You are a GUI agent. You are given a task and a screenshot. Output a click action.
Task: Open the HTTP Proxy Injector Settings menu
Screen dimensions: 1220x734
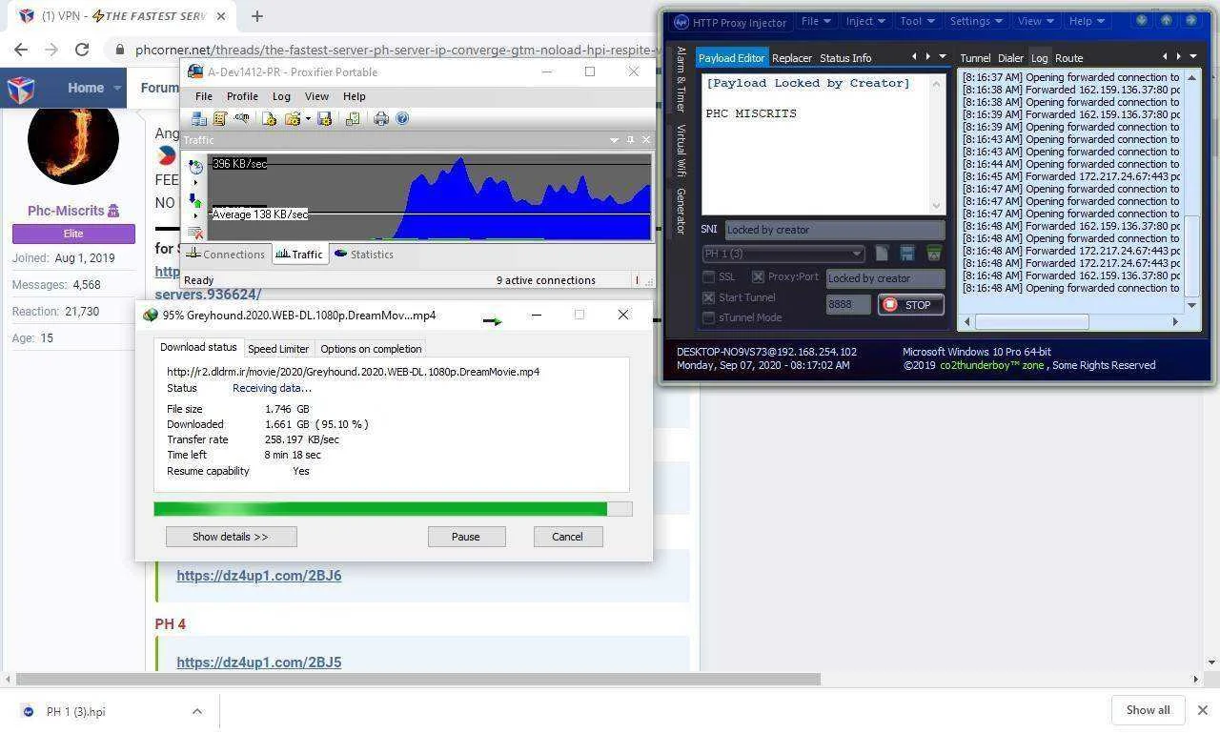(x=975, y=21)
